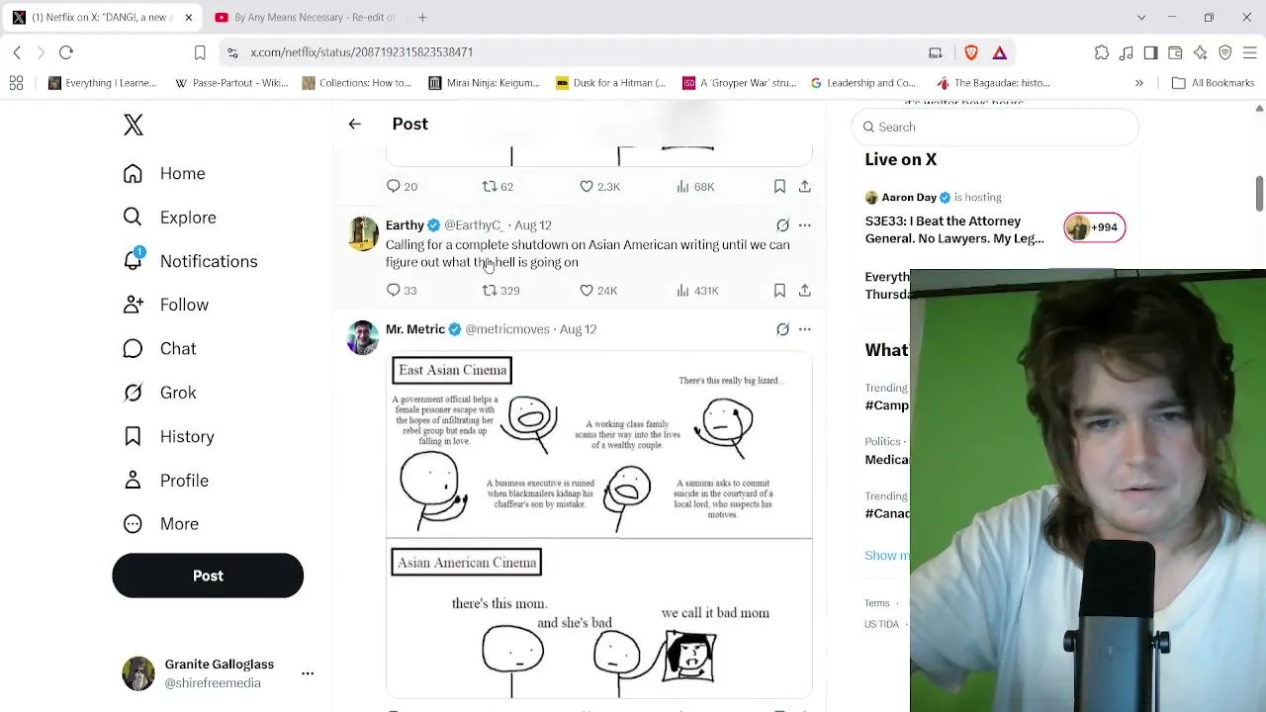Image resolution: width=1266 pixels, height=712 pixels.
Task: Repost Earthy's post with 329 reposts
Action: click(x=500, y=290)
